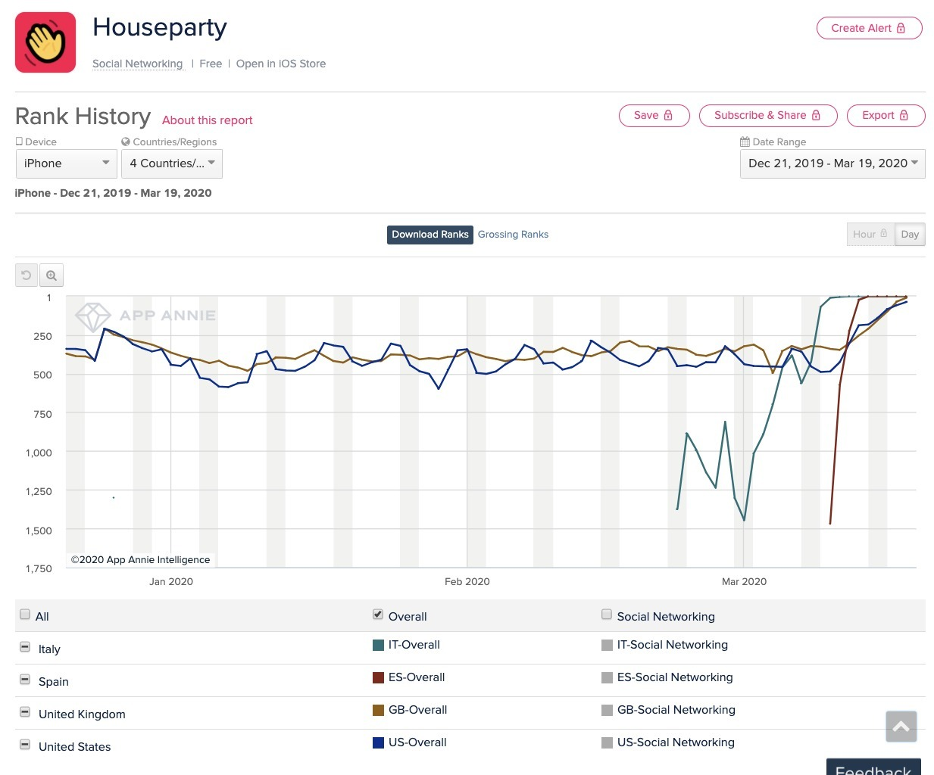Toggle the Spain row checkbox

coord(25,680)
